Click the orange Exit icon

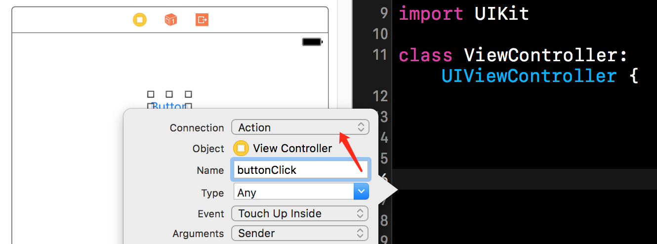click(202, 20)
